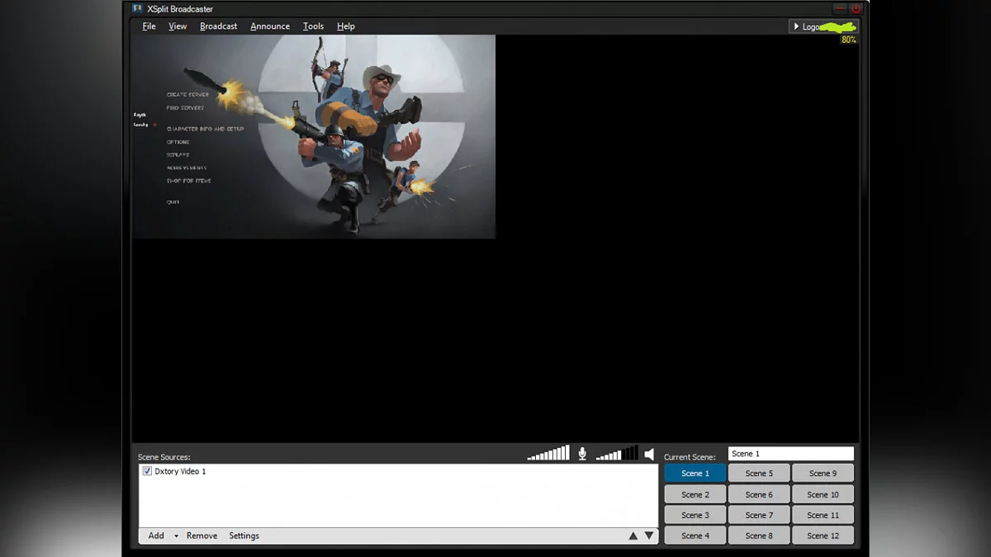Minimize the XSplit Broadcaster window

(840, 8)
